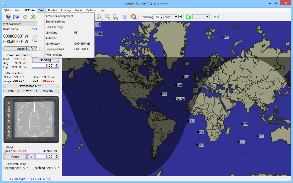Increase wind angle with spinner up arrow

click(x=57, y=155)
